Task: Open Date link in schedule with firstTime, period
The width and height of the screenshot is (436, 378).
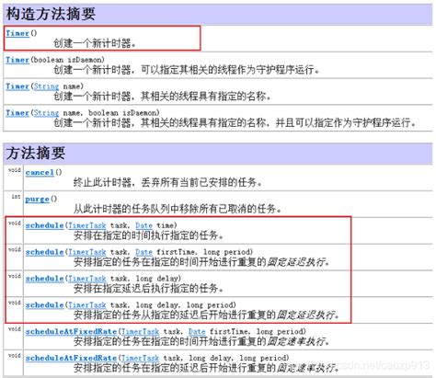Action: coord(143,252)
